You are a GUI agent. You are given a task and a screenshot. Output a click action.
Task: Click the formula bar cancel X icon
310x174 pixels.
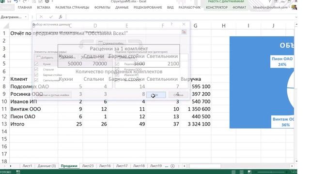[x=41, y=17]
